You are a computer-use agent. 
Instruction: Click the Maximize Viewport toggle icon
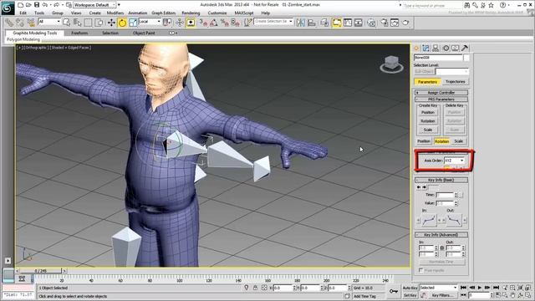pos(527,295)
